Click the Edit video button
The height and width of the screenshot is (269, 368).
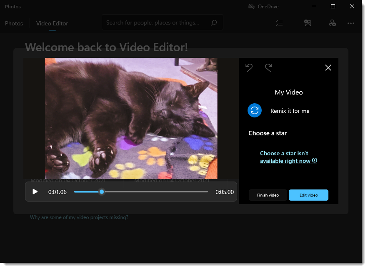coord(308,195)
